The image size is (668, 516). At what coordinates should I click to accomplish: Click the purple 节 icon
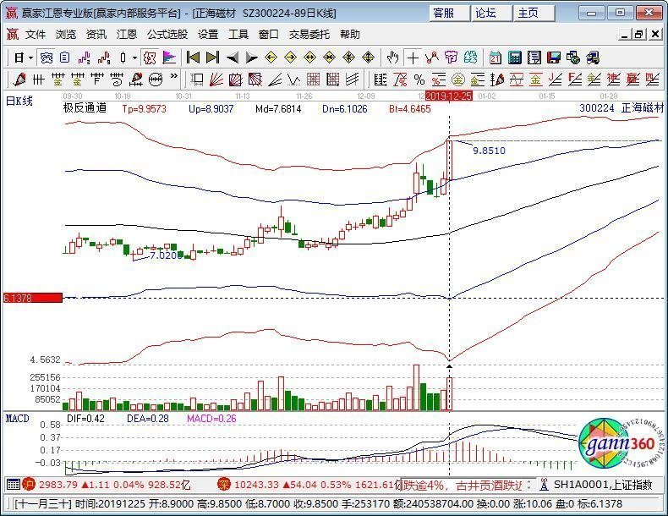(452, 58)
